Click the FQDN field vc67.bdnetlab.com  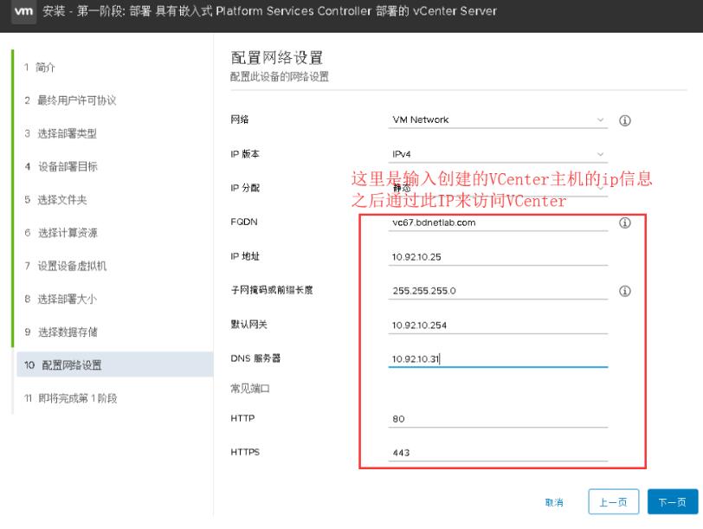tap(498, 223)
